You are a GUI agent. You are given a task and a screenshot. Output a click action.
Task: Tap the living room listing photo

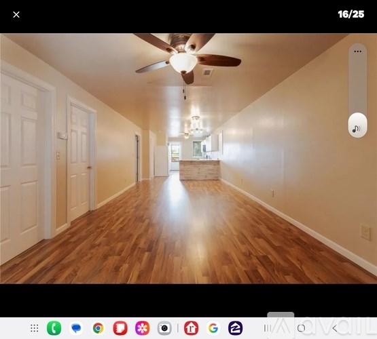(189, 159)
